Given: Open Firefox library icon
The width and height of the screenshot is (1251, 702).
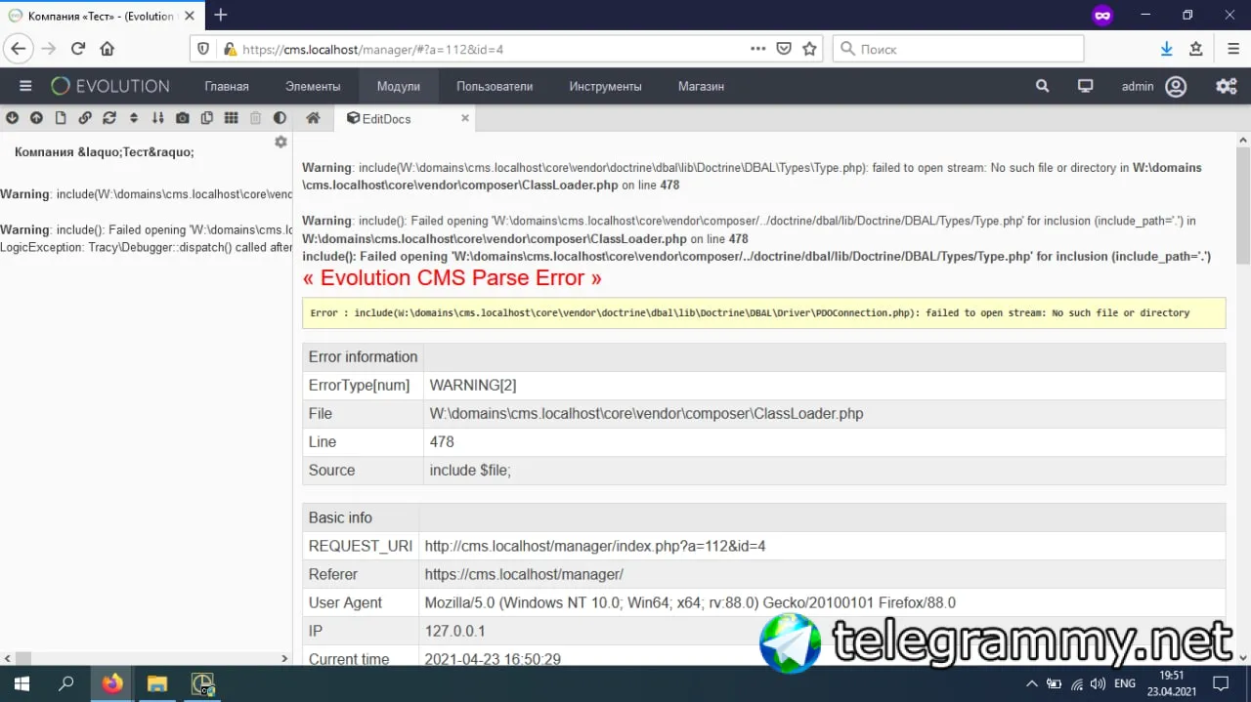Looking at the screenshot, I should point(1195,49).
